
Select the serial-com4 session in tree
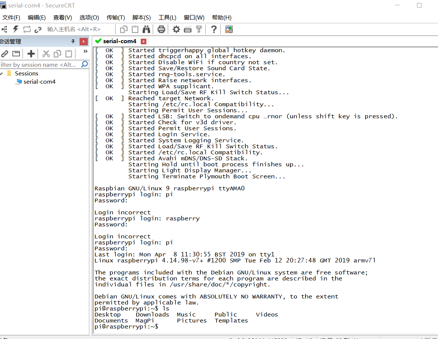pyautogui.click(x=39, y=82)
